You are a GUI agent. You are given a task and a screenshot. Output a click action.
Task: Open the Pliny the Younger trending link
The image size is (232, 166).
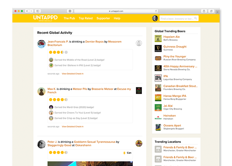(x=175, y=56)
